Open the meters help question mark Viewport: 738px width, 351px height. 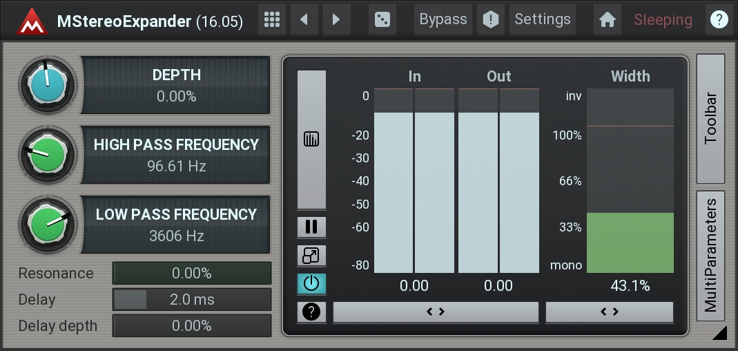[x=311, y=312]
